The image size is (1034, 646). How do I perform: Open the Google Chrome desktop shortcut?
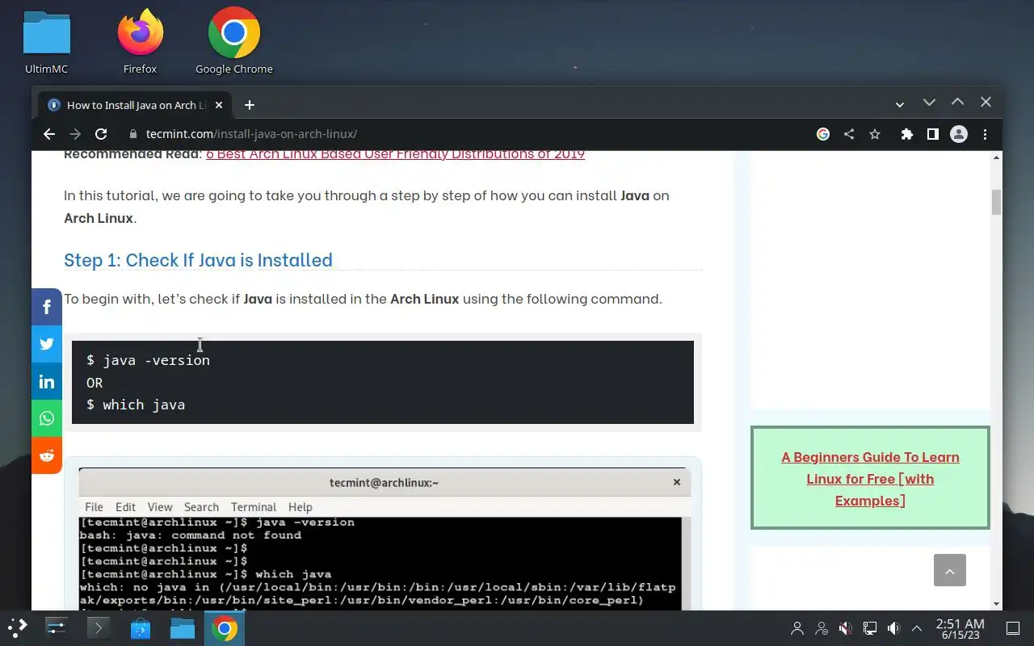pos(233,40)
